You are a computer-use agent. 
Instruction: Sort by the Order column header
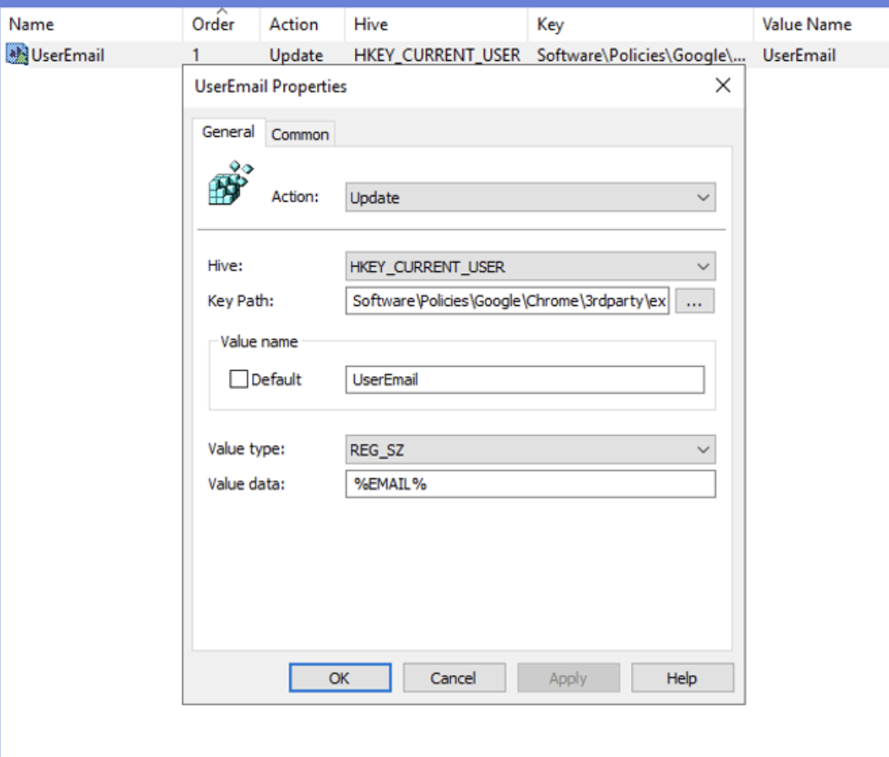coord(213,25)
